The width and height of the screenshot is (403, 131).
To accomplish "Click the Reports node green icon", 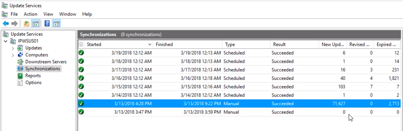I will point(20,76).
